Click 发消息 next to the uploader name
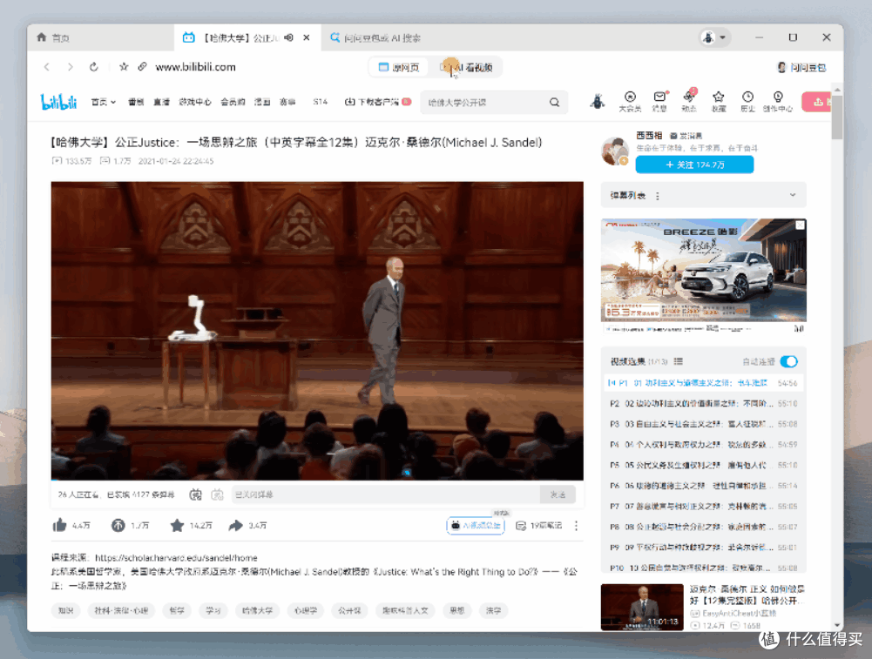Viewport: 872px width, 659px height. point(686,136)
